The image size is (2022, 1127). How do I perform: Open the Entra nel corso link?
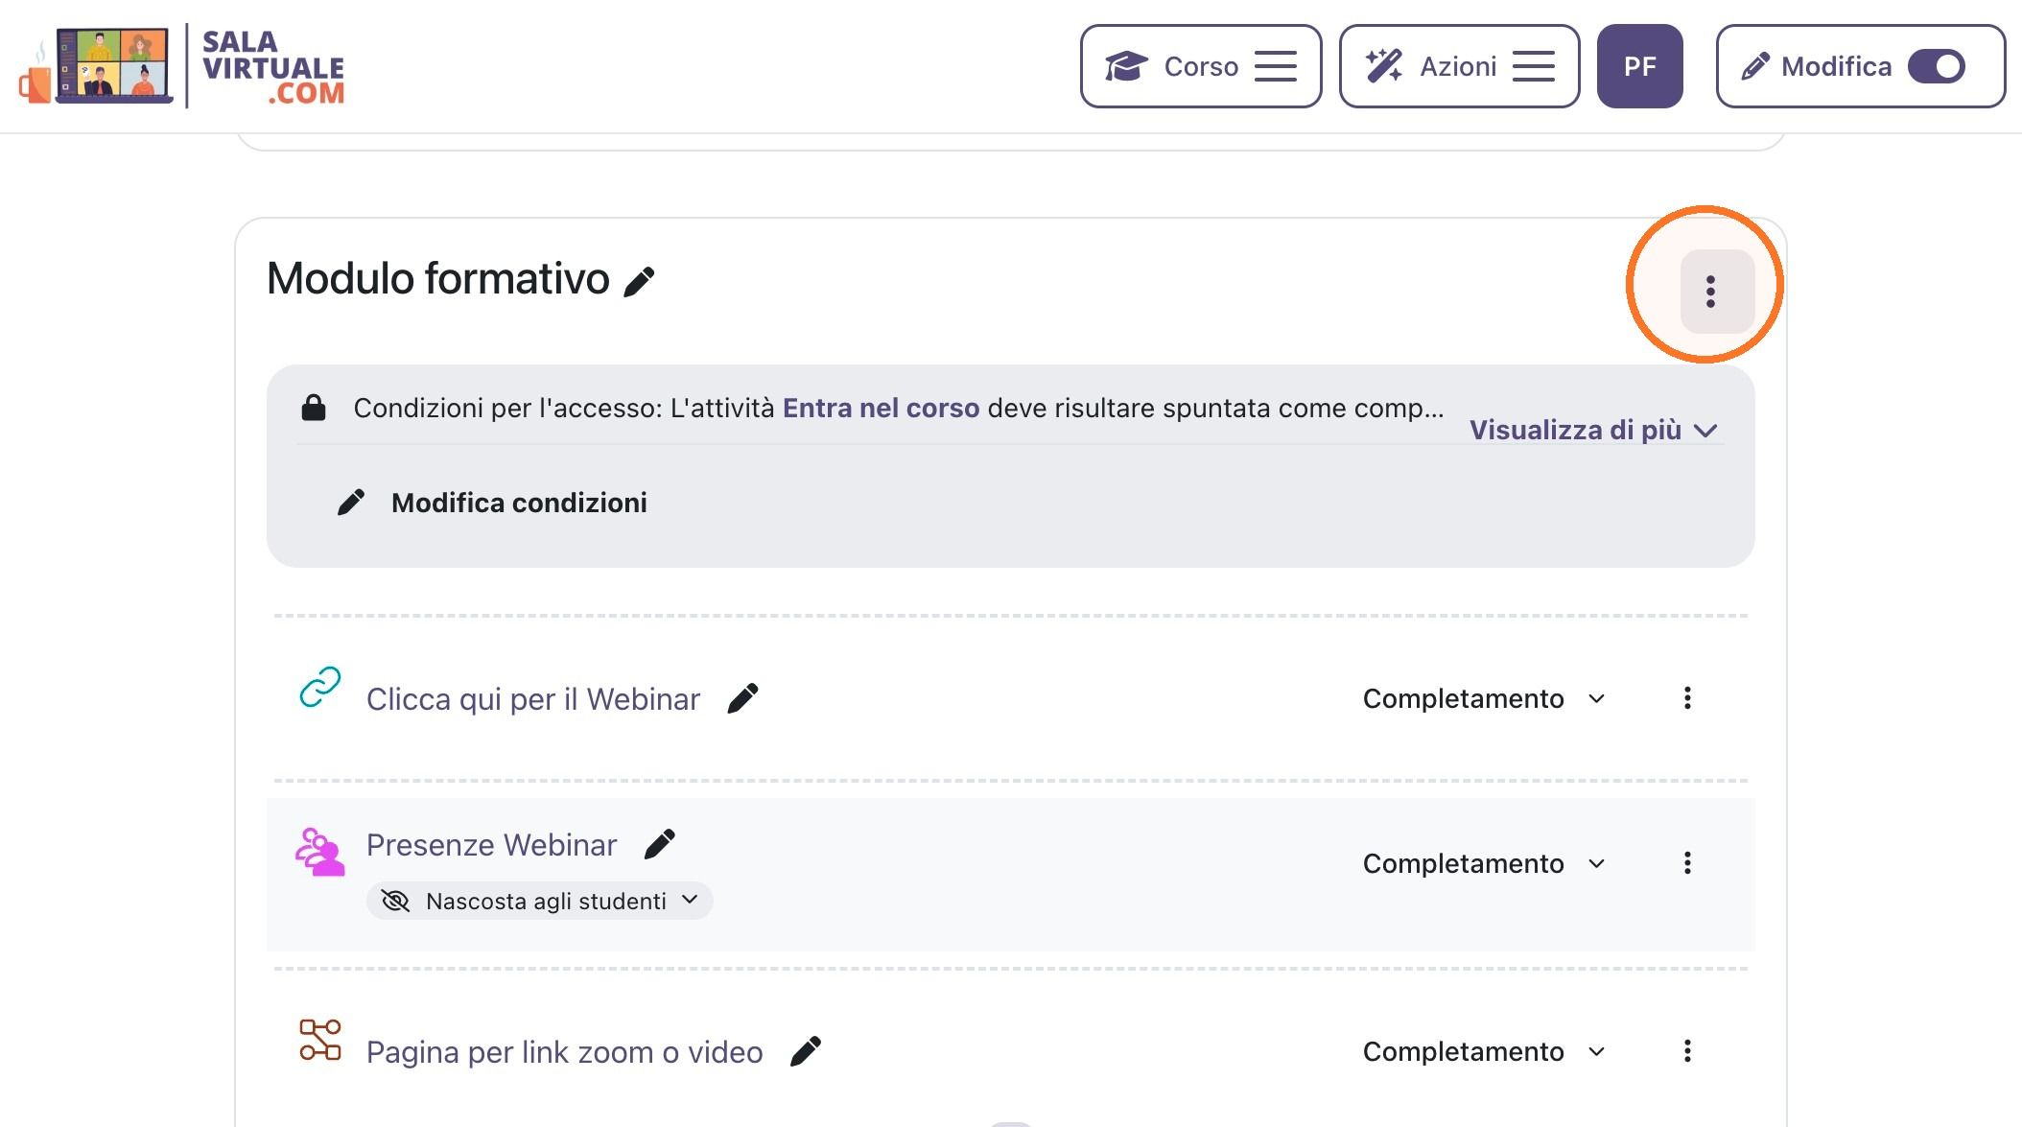pos(881,408)
